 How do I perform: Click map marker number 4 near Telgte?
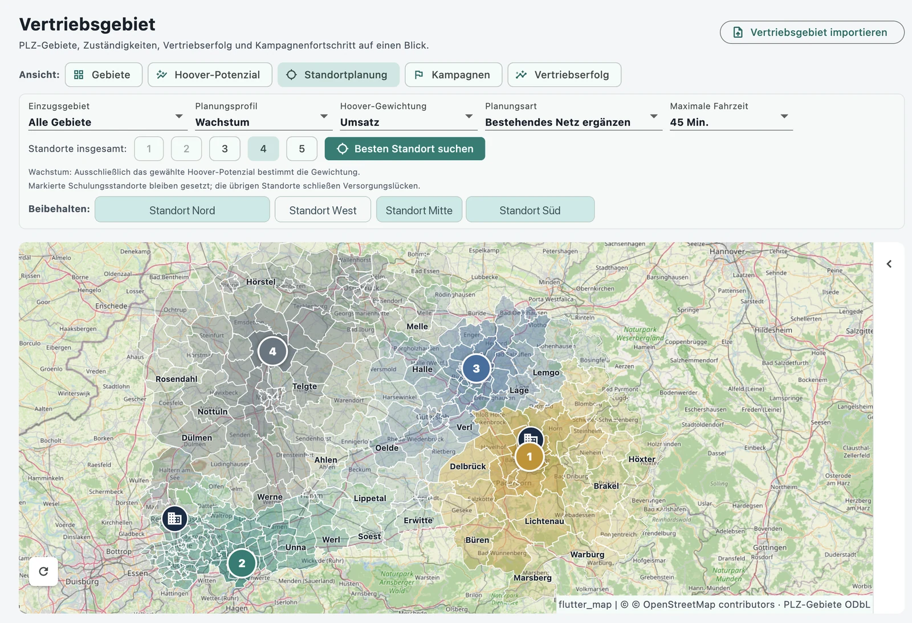(x=272, y=351)
